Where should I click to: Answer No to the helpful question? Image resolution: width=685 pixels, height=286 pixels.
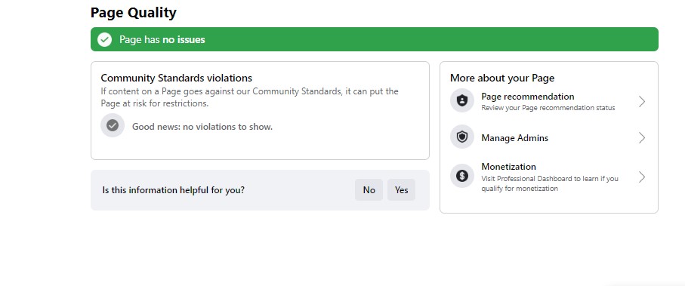click(369, 190)
